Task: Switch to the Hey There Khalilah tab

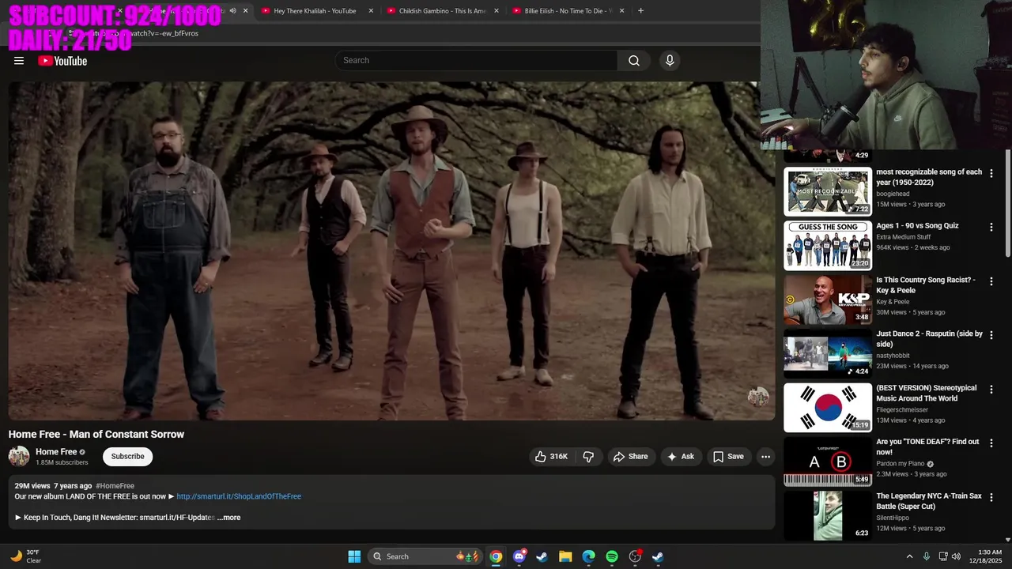Action: [x=315, y=11]
